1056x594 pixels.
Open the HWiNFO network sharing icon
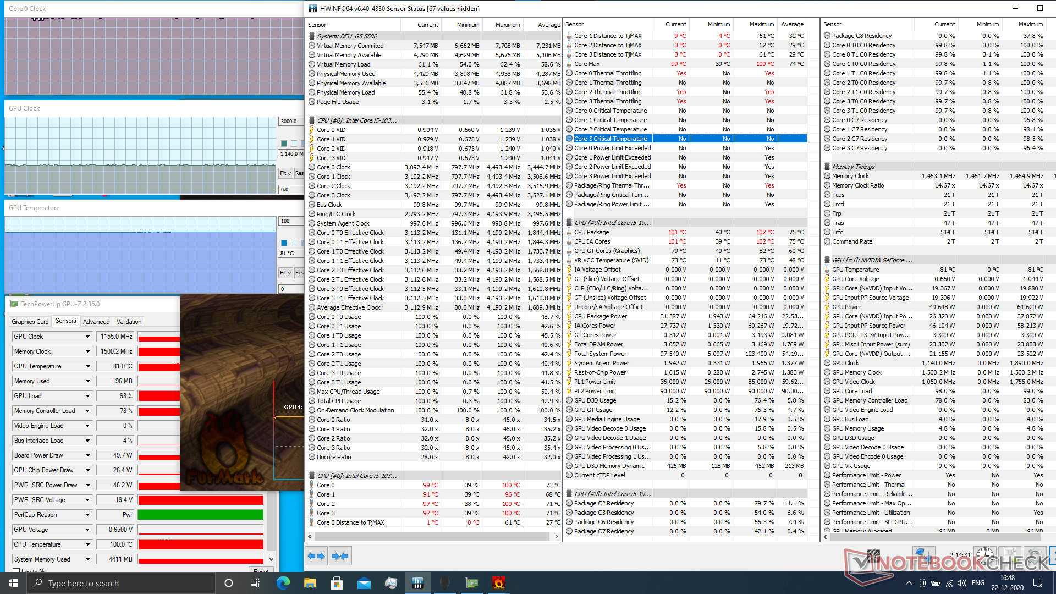point(924,556)
